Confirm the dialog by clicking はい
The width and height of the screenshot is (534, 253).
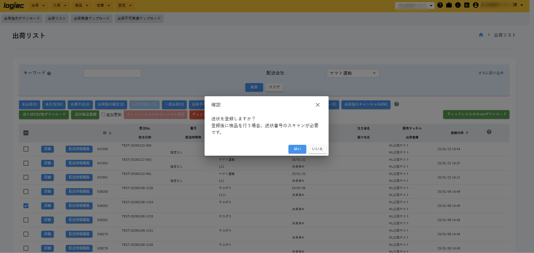297,149
